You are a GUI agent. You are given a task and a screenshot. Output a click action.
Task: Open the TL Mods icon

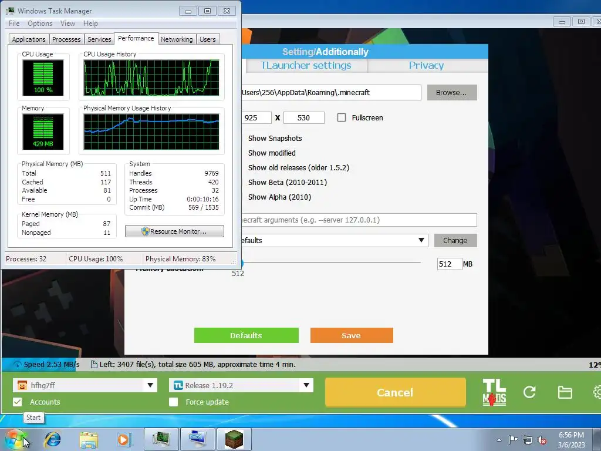point(494,392)
